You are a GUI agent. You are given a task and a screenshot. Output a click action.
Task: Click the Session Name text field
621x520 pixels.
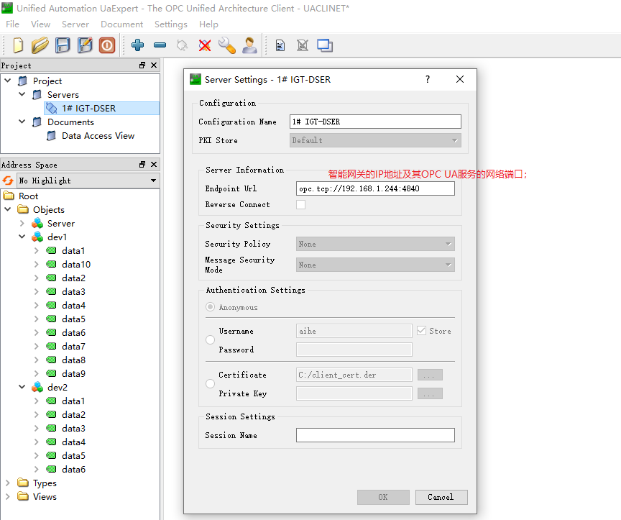[x=375, y=435]
